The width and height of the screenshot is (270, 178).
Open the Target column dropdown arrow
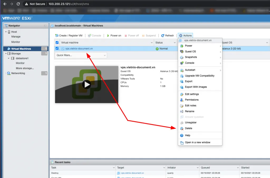(x=164, y=167)
